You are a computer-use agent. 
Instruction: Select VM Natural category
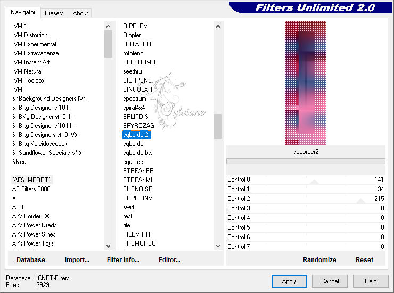(28, 71)
